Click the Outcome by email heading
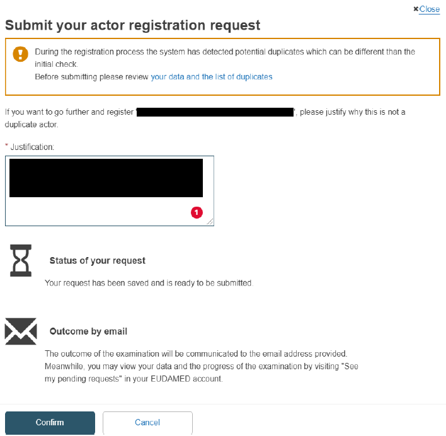446x436 pixels. click(88, 331)
